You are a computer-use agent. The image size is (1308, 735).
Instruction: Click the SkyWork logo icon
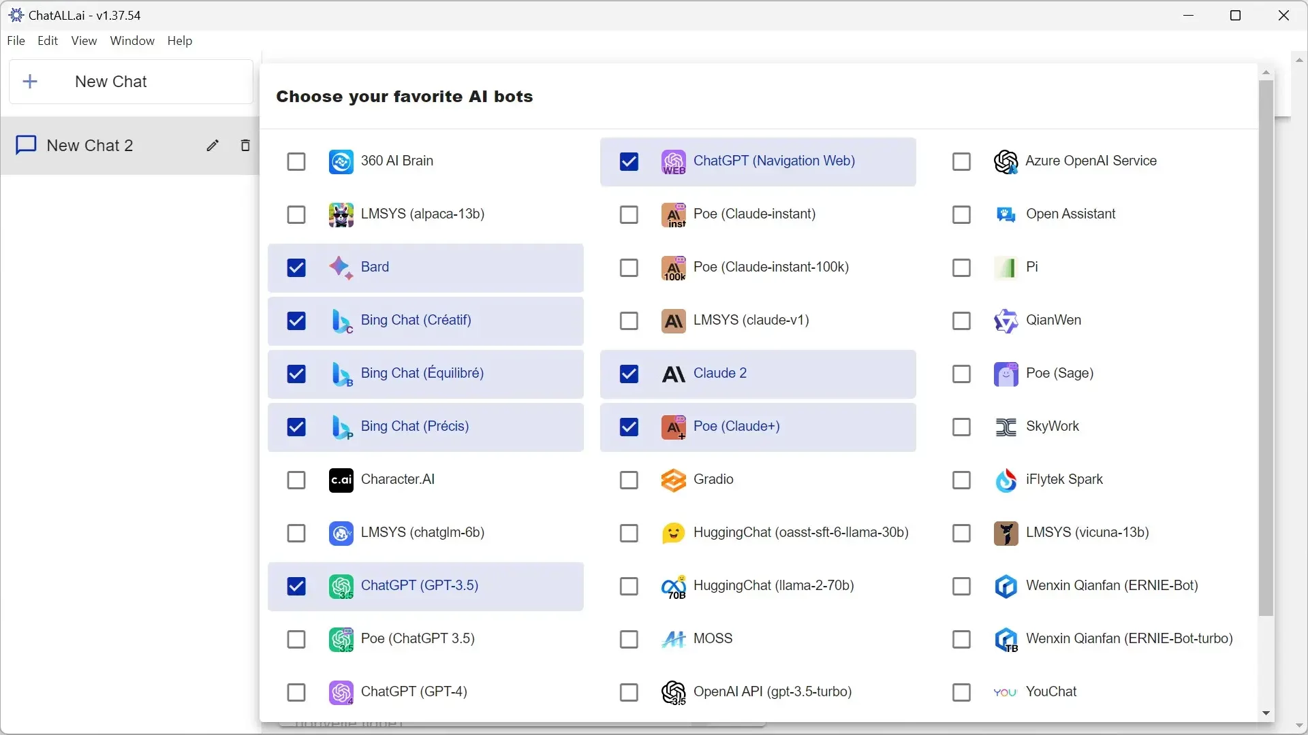(1006, 427)
